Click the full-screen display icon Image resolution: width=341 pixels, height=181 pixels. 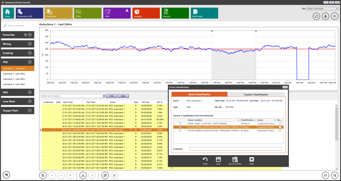316,16
